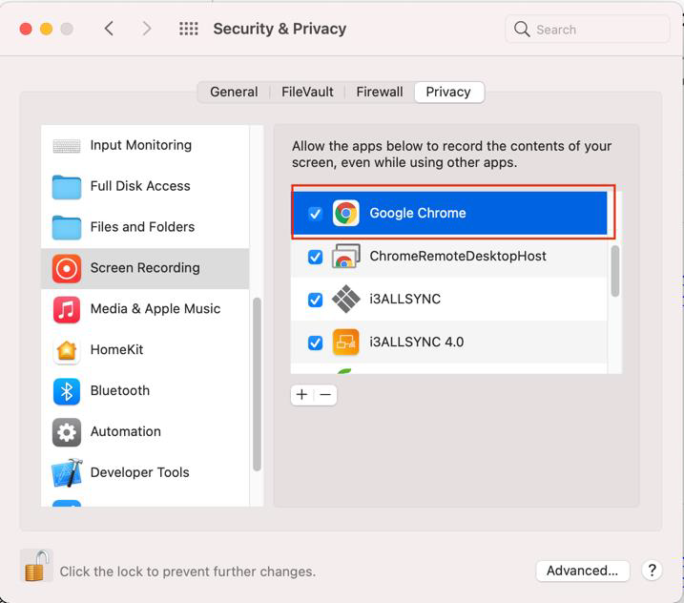Switch to the Firewall tab
684x603 pixels.
[380, 92]
